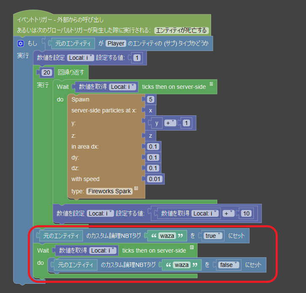The width and height of the screenshot is (306, 293).
Task: Click the increment value field showing 10
Action: click(x=246, y=213)
